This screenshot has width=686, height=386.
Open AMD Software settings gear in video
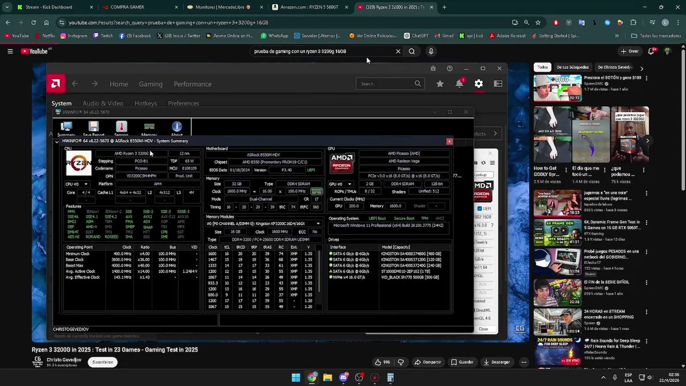[479, 84]
